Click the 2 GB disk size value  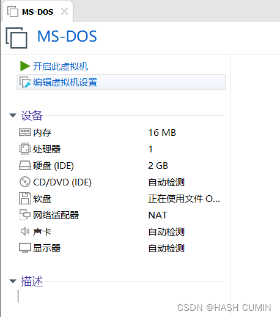(158, 166)
